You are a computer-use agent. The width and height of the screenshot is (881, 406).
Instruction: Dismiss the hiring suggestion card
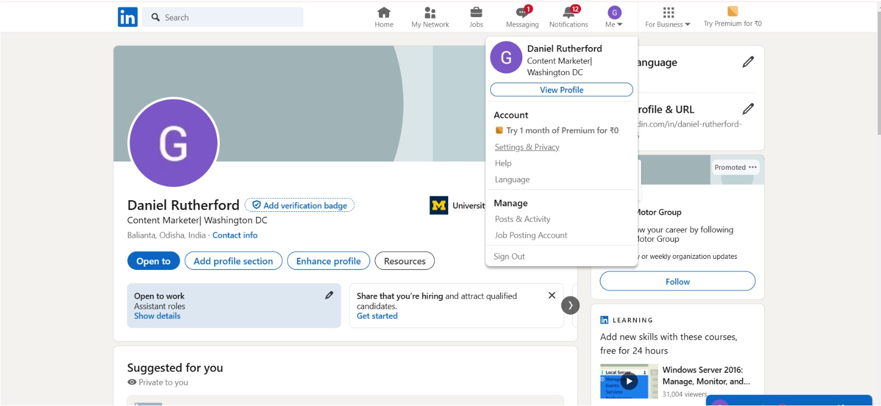[x=552, y=295]
